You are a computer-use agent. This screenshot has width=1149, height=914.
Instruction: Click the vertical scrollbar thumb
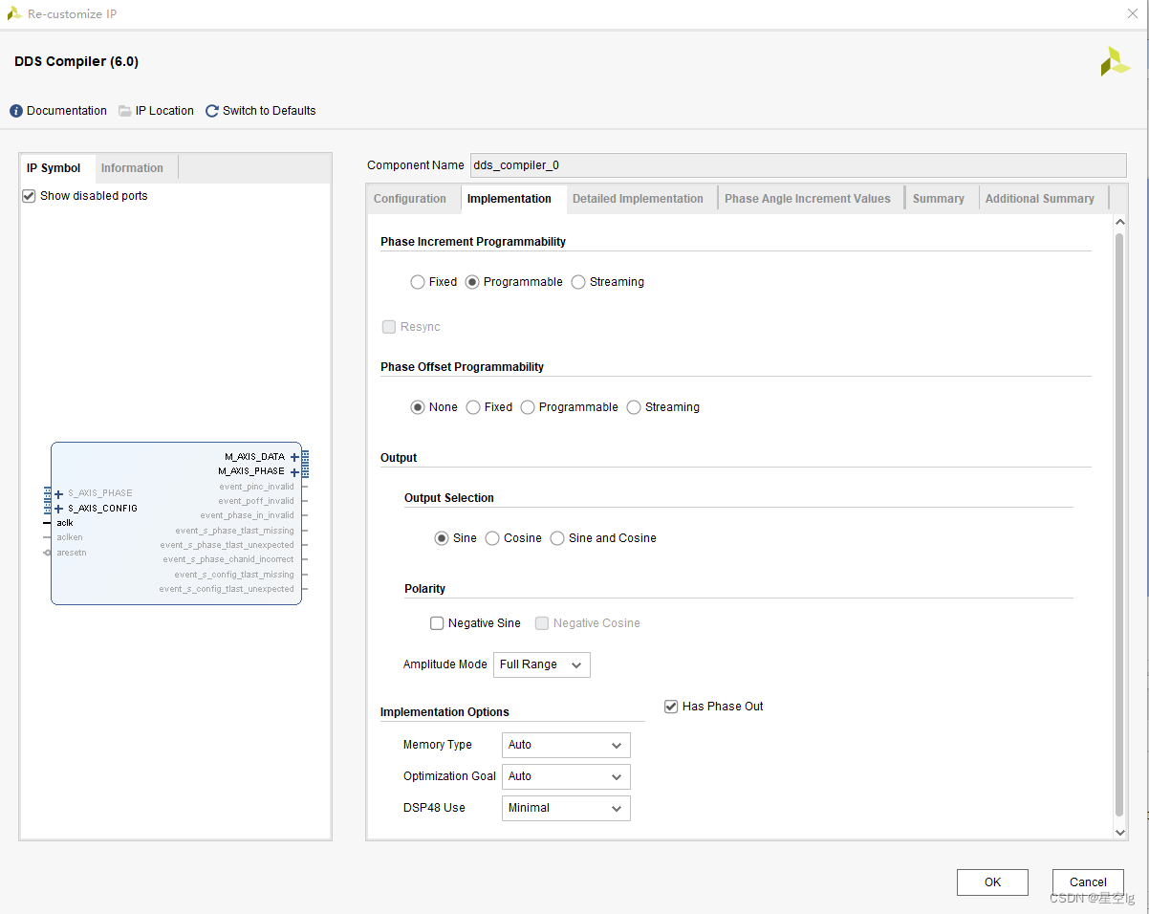pos(1119,524)
